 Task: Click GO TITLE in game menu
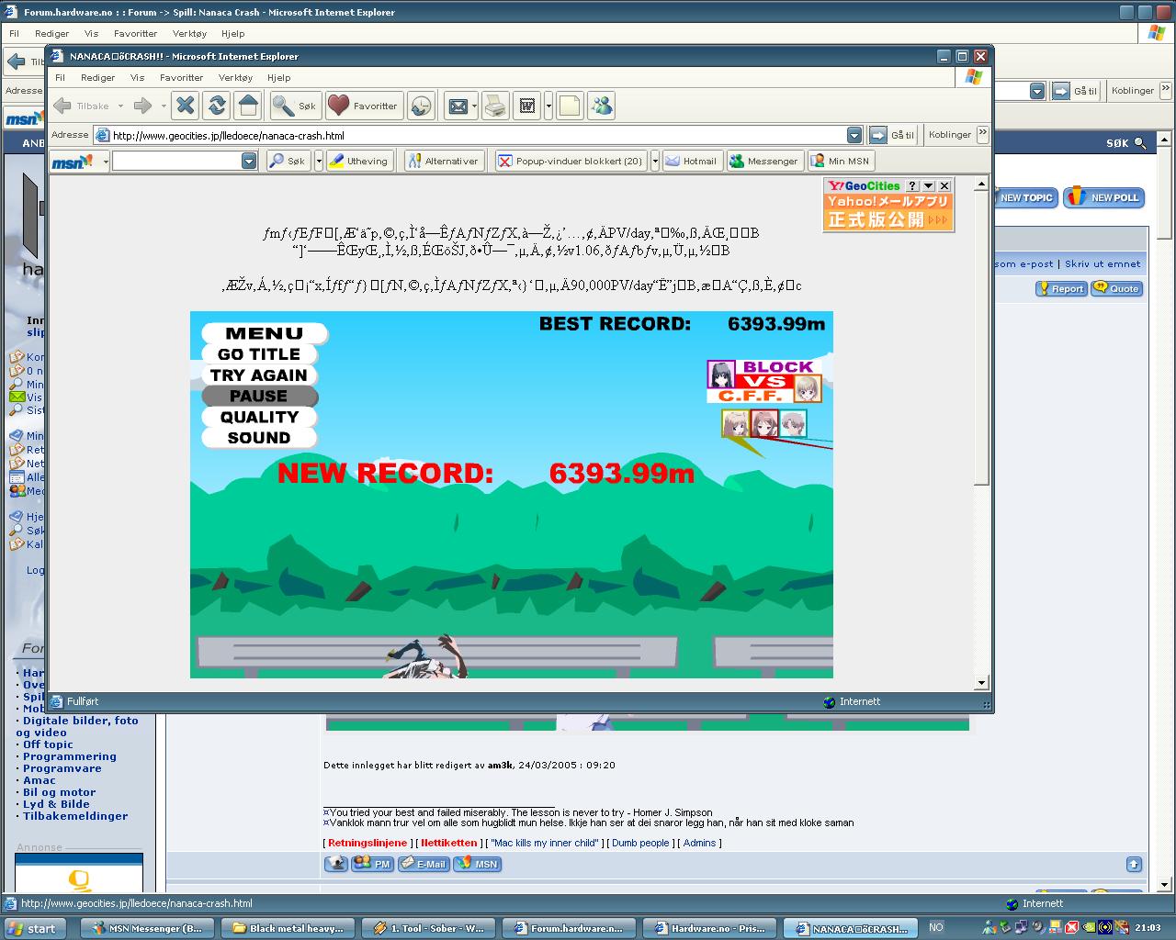coord(259,354)
